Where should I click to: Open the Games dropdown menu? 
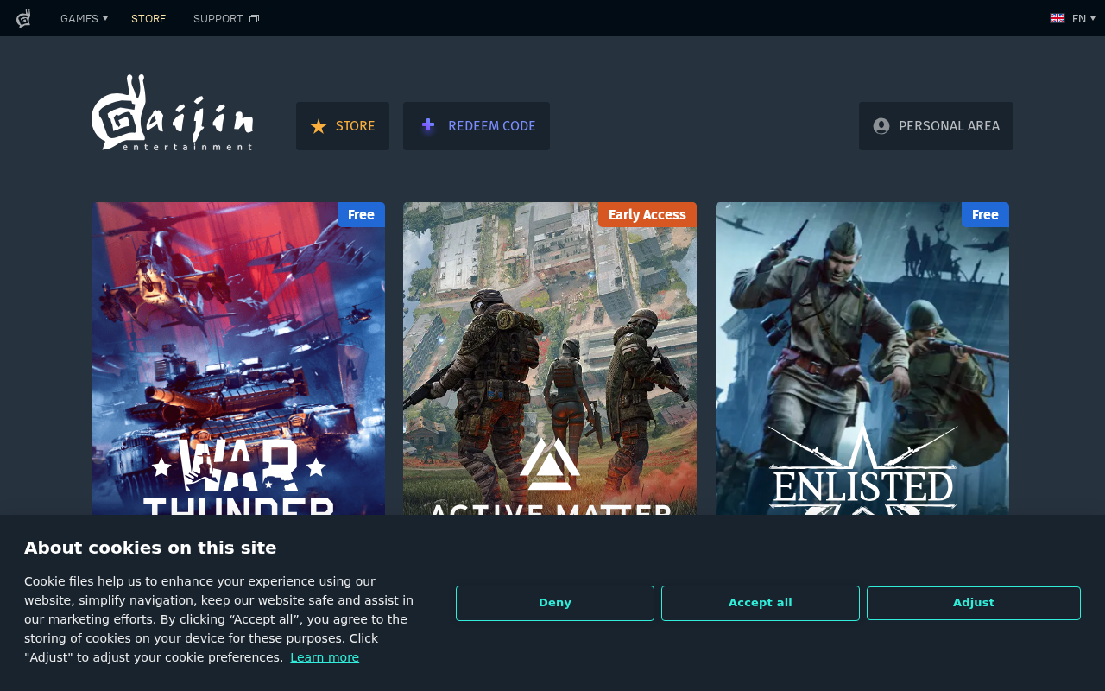point(84,18)
